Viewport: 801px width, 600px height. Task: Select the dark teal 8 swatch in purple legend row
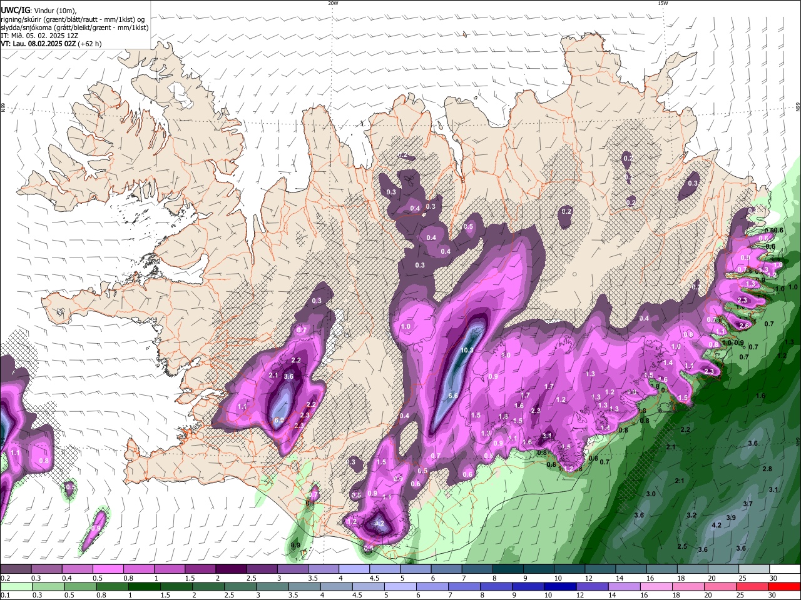tap(508, 569)
